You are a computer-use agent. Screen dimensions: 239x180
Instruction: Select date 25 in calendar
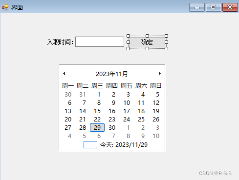pos(141,120)
